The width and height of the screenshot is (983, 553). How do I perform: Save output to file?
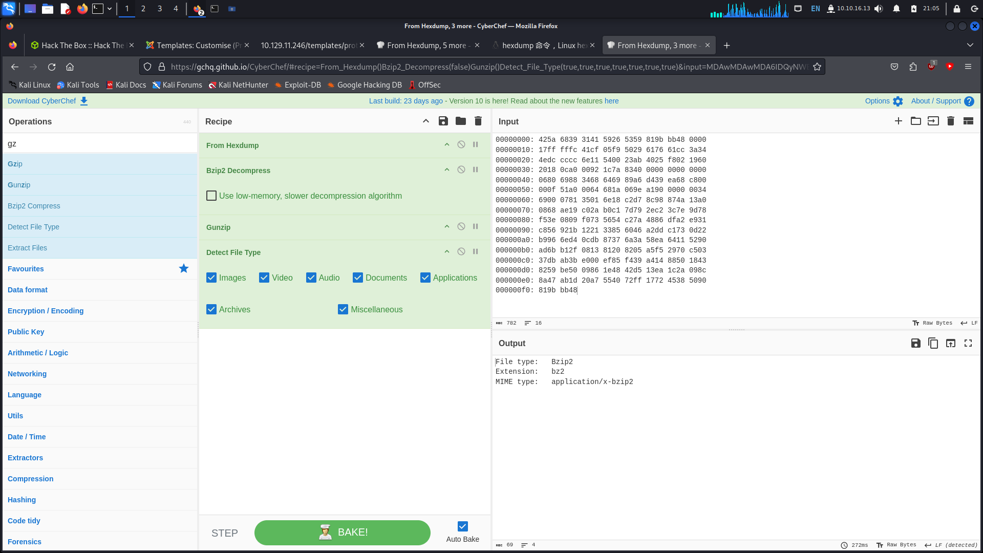pyautogui.click(x=916, y=344)
